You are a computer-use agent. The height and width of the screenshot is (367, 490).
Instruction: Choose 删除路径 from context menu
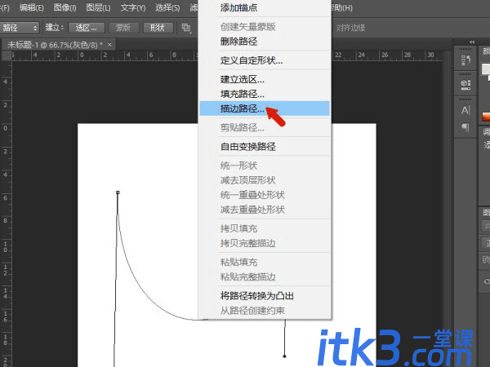pyautogui.click(x=265, y=42)
